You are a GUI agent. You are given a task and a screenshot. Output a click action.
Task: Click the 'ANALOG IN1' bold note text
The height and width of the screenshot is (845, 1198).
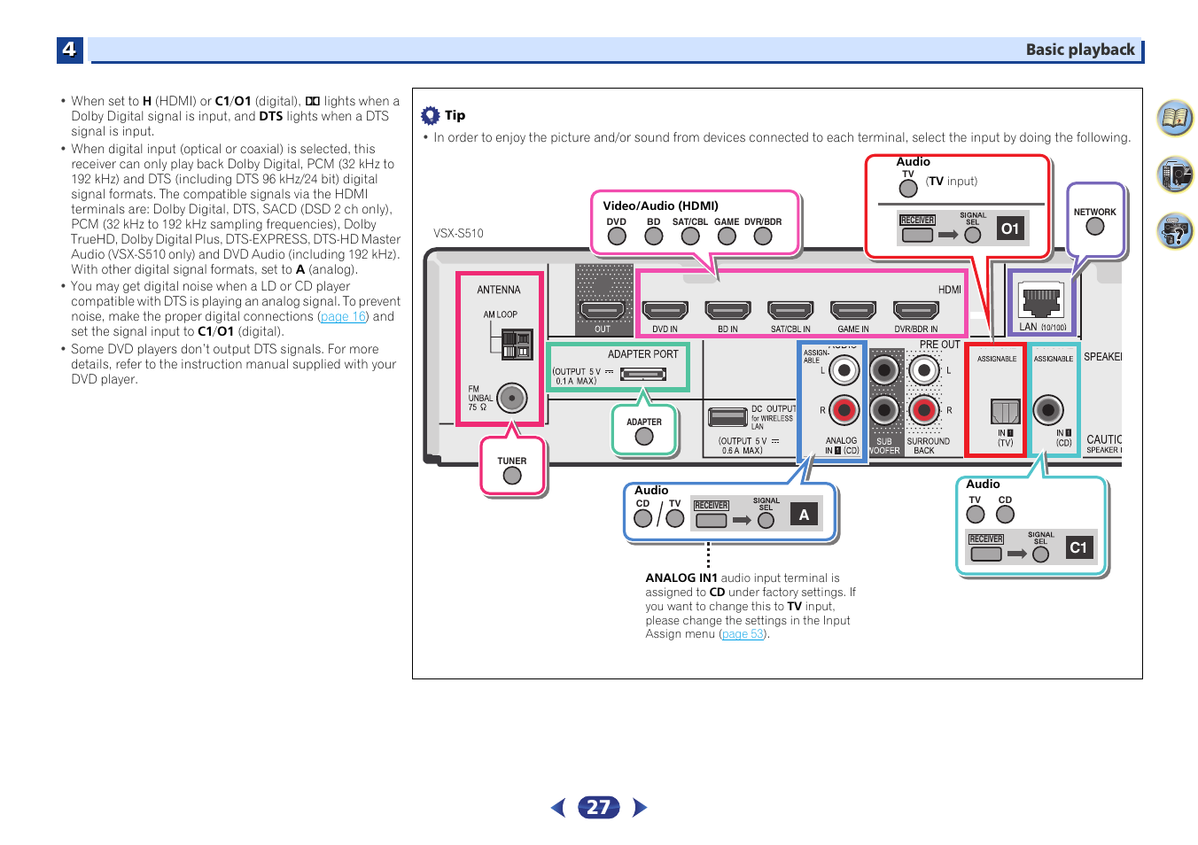tap(681, 578)
